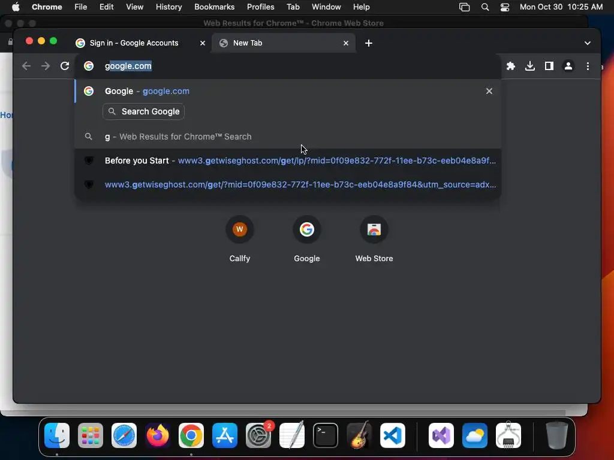Open TextEdit from the Dock
The height and width of the screenshot is (460, 614).
[292, 435]
